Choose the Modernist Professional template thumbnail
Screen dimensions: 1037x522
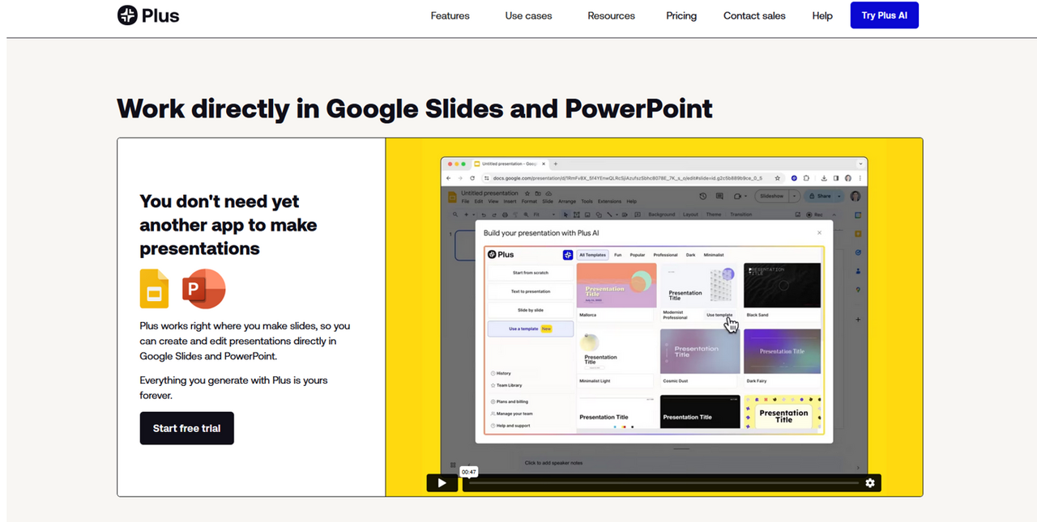click(698, 285)
